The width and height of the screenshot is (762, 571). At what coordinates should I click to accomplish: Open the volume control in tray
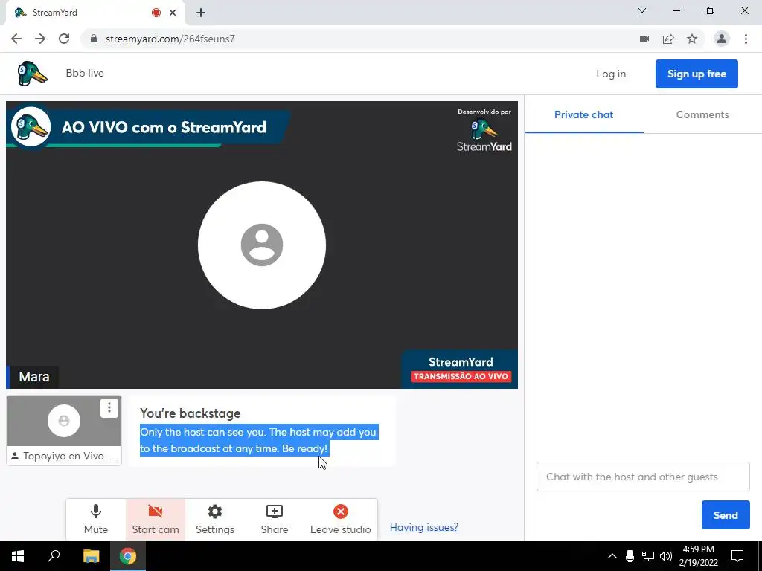(666, 556)
